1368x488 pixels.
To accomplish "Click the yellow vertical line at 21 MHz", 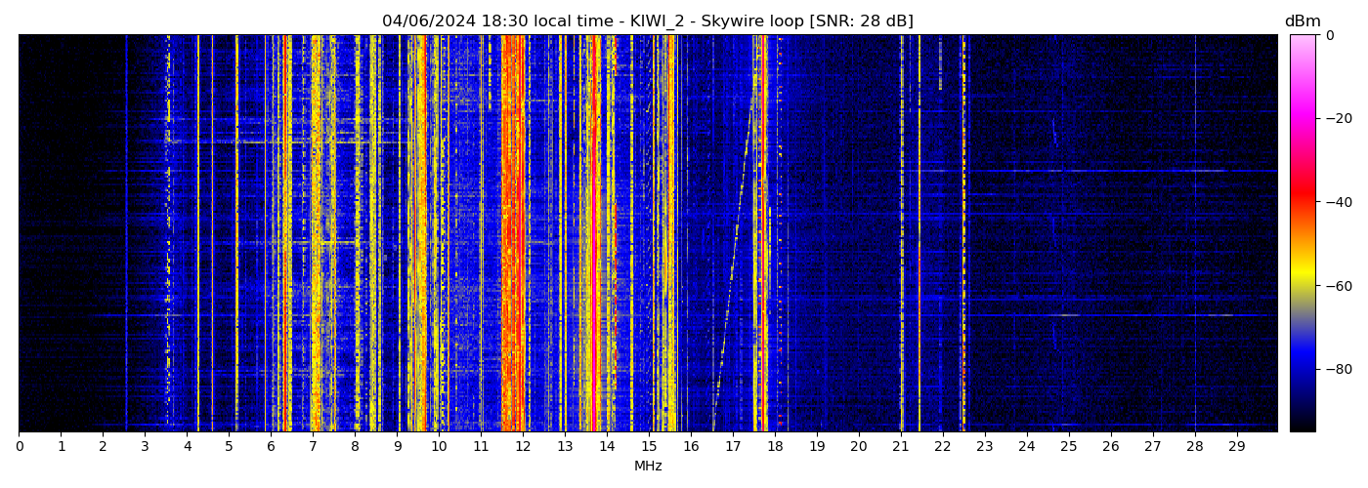I will coord(901,234).
